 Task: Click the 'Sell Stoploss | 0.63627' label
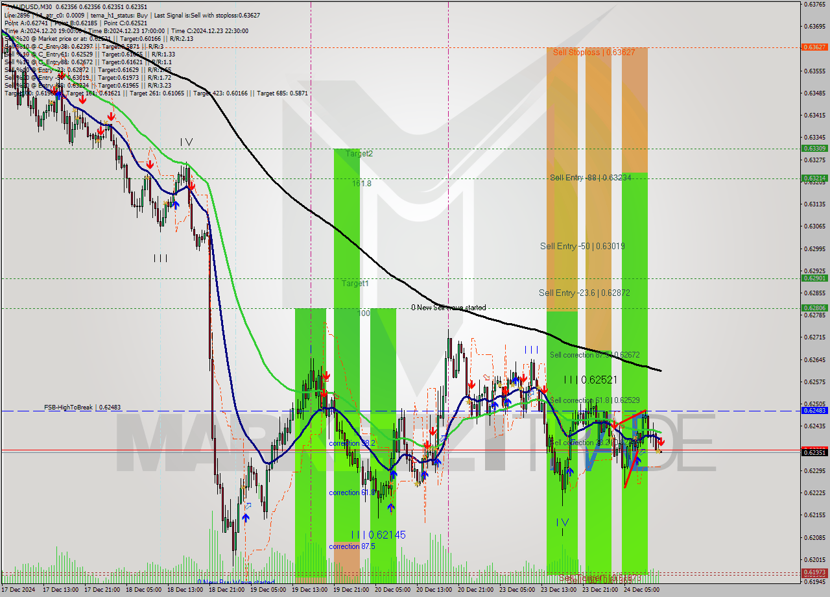[x=594, y=52]
